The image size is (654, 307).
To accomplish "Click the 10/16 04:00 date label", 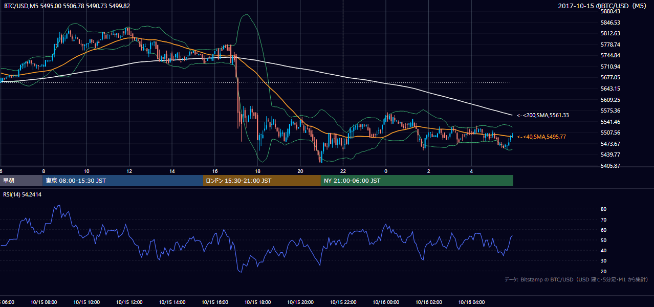I will click(471, 302).
